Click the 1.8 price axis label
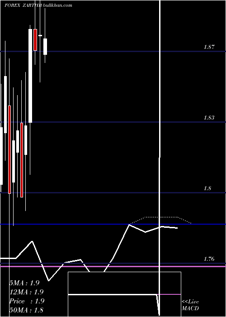The width and height of the screenshot is (226, 317). tap(207, 188)
